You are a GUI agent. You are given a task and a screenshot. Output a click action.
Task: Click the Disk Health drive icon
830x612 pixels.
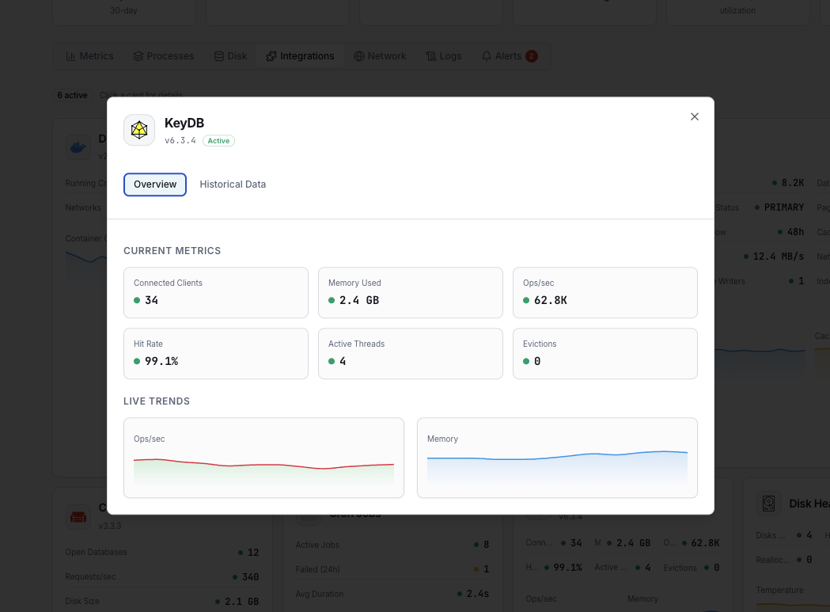pyautogui.click(x=768, y=503)
